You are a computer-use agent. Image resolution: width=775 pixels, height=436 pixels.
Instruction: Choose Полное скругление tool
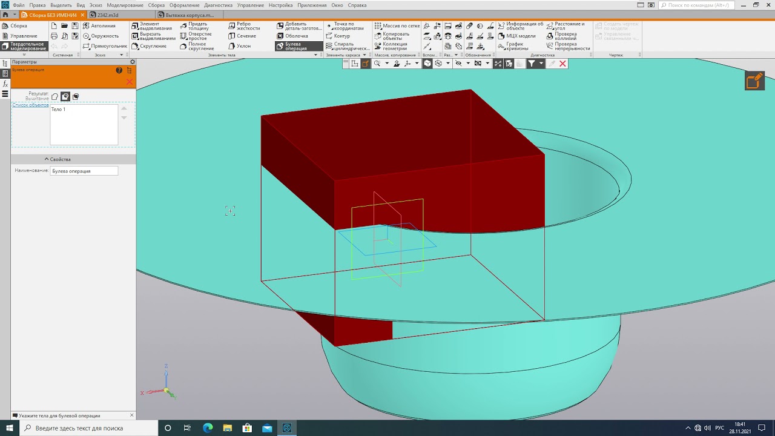click(x=197, y=46)
